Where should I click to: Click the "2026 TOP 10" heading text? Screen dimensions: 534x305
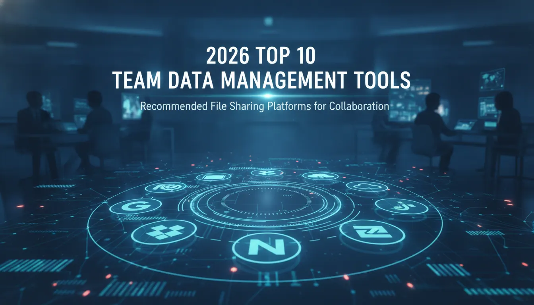coord(261,55)
